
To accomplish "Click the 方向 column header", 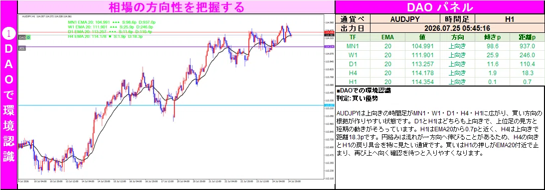I will 457,37.
